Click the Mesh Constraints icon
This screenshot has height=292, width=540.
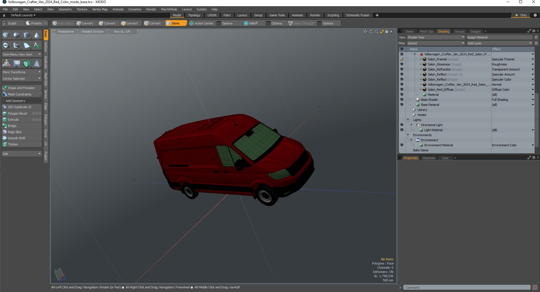click(x=4, y=94)
